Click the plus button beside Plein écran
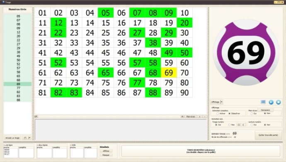The height and width of the screenshot is (162, 286). [x=200, y=116]
